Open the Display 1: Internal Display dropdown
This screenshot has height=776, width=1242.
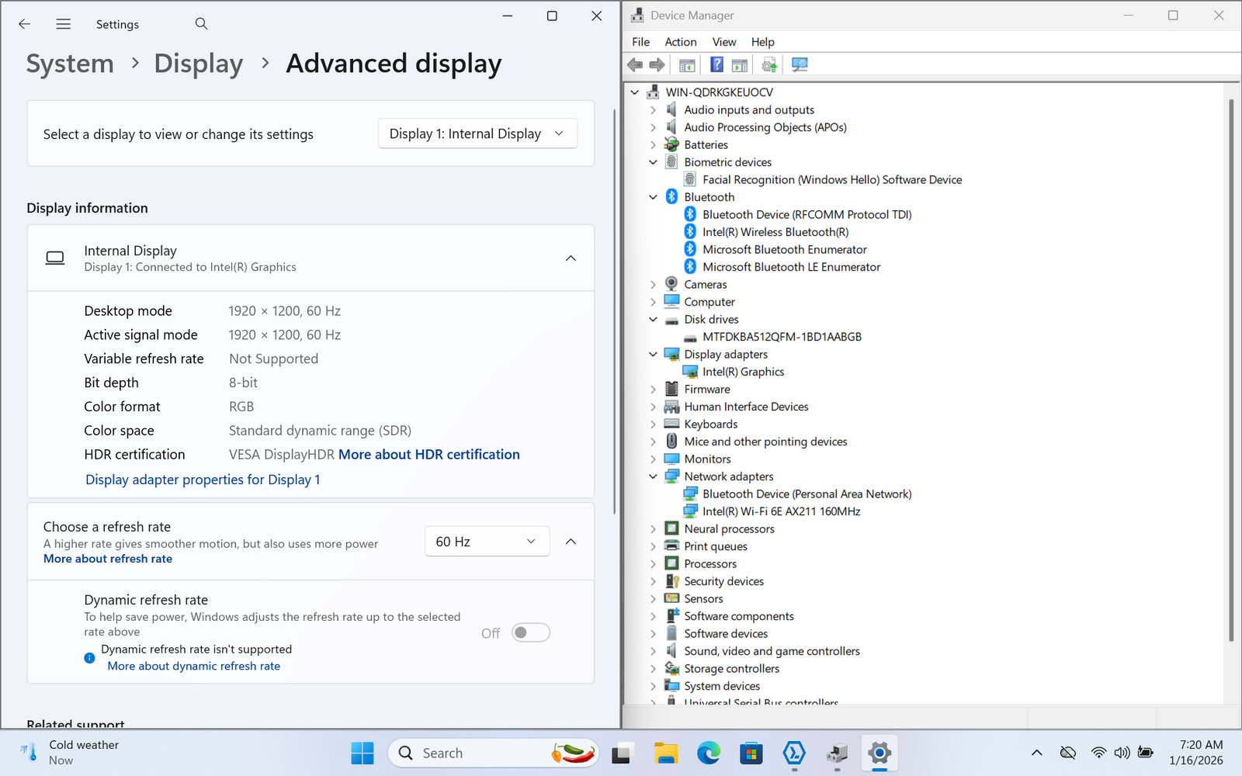coord(477,133)
